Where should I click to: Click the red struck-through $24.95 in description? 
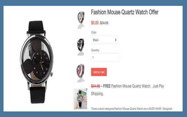click(x=96, y=86)
